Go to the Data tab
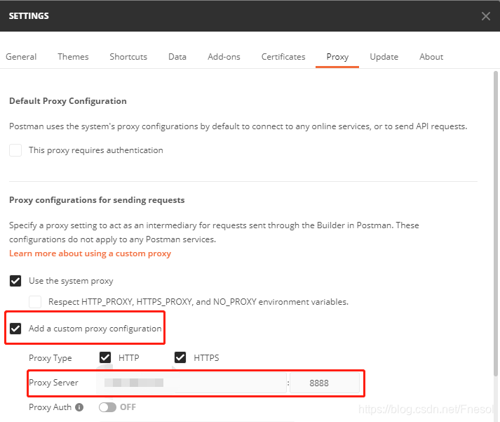This screenshot has width=500, height=422. (177, 57)
